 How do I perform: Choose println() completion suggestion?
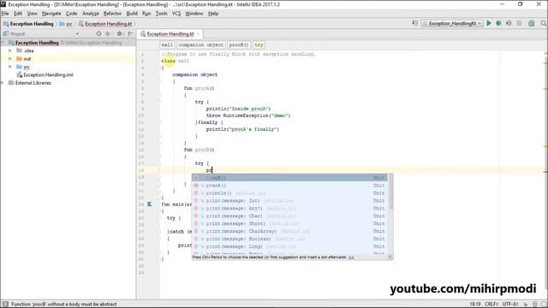click(289, 193)
